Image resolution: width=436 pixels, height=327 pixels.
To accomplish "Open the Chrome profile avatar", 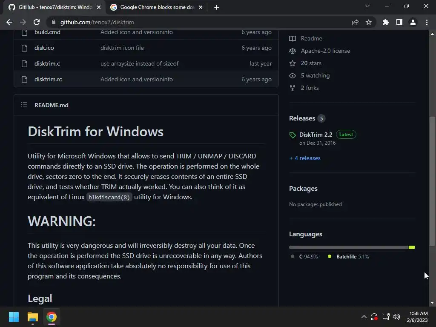I will click(x=413, y=22).
